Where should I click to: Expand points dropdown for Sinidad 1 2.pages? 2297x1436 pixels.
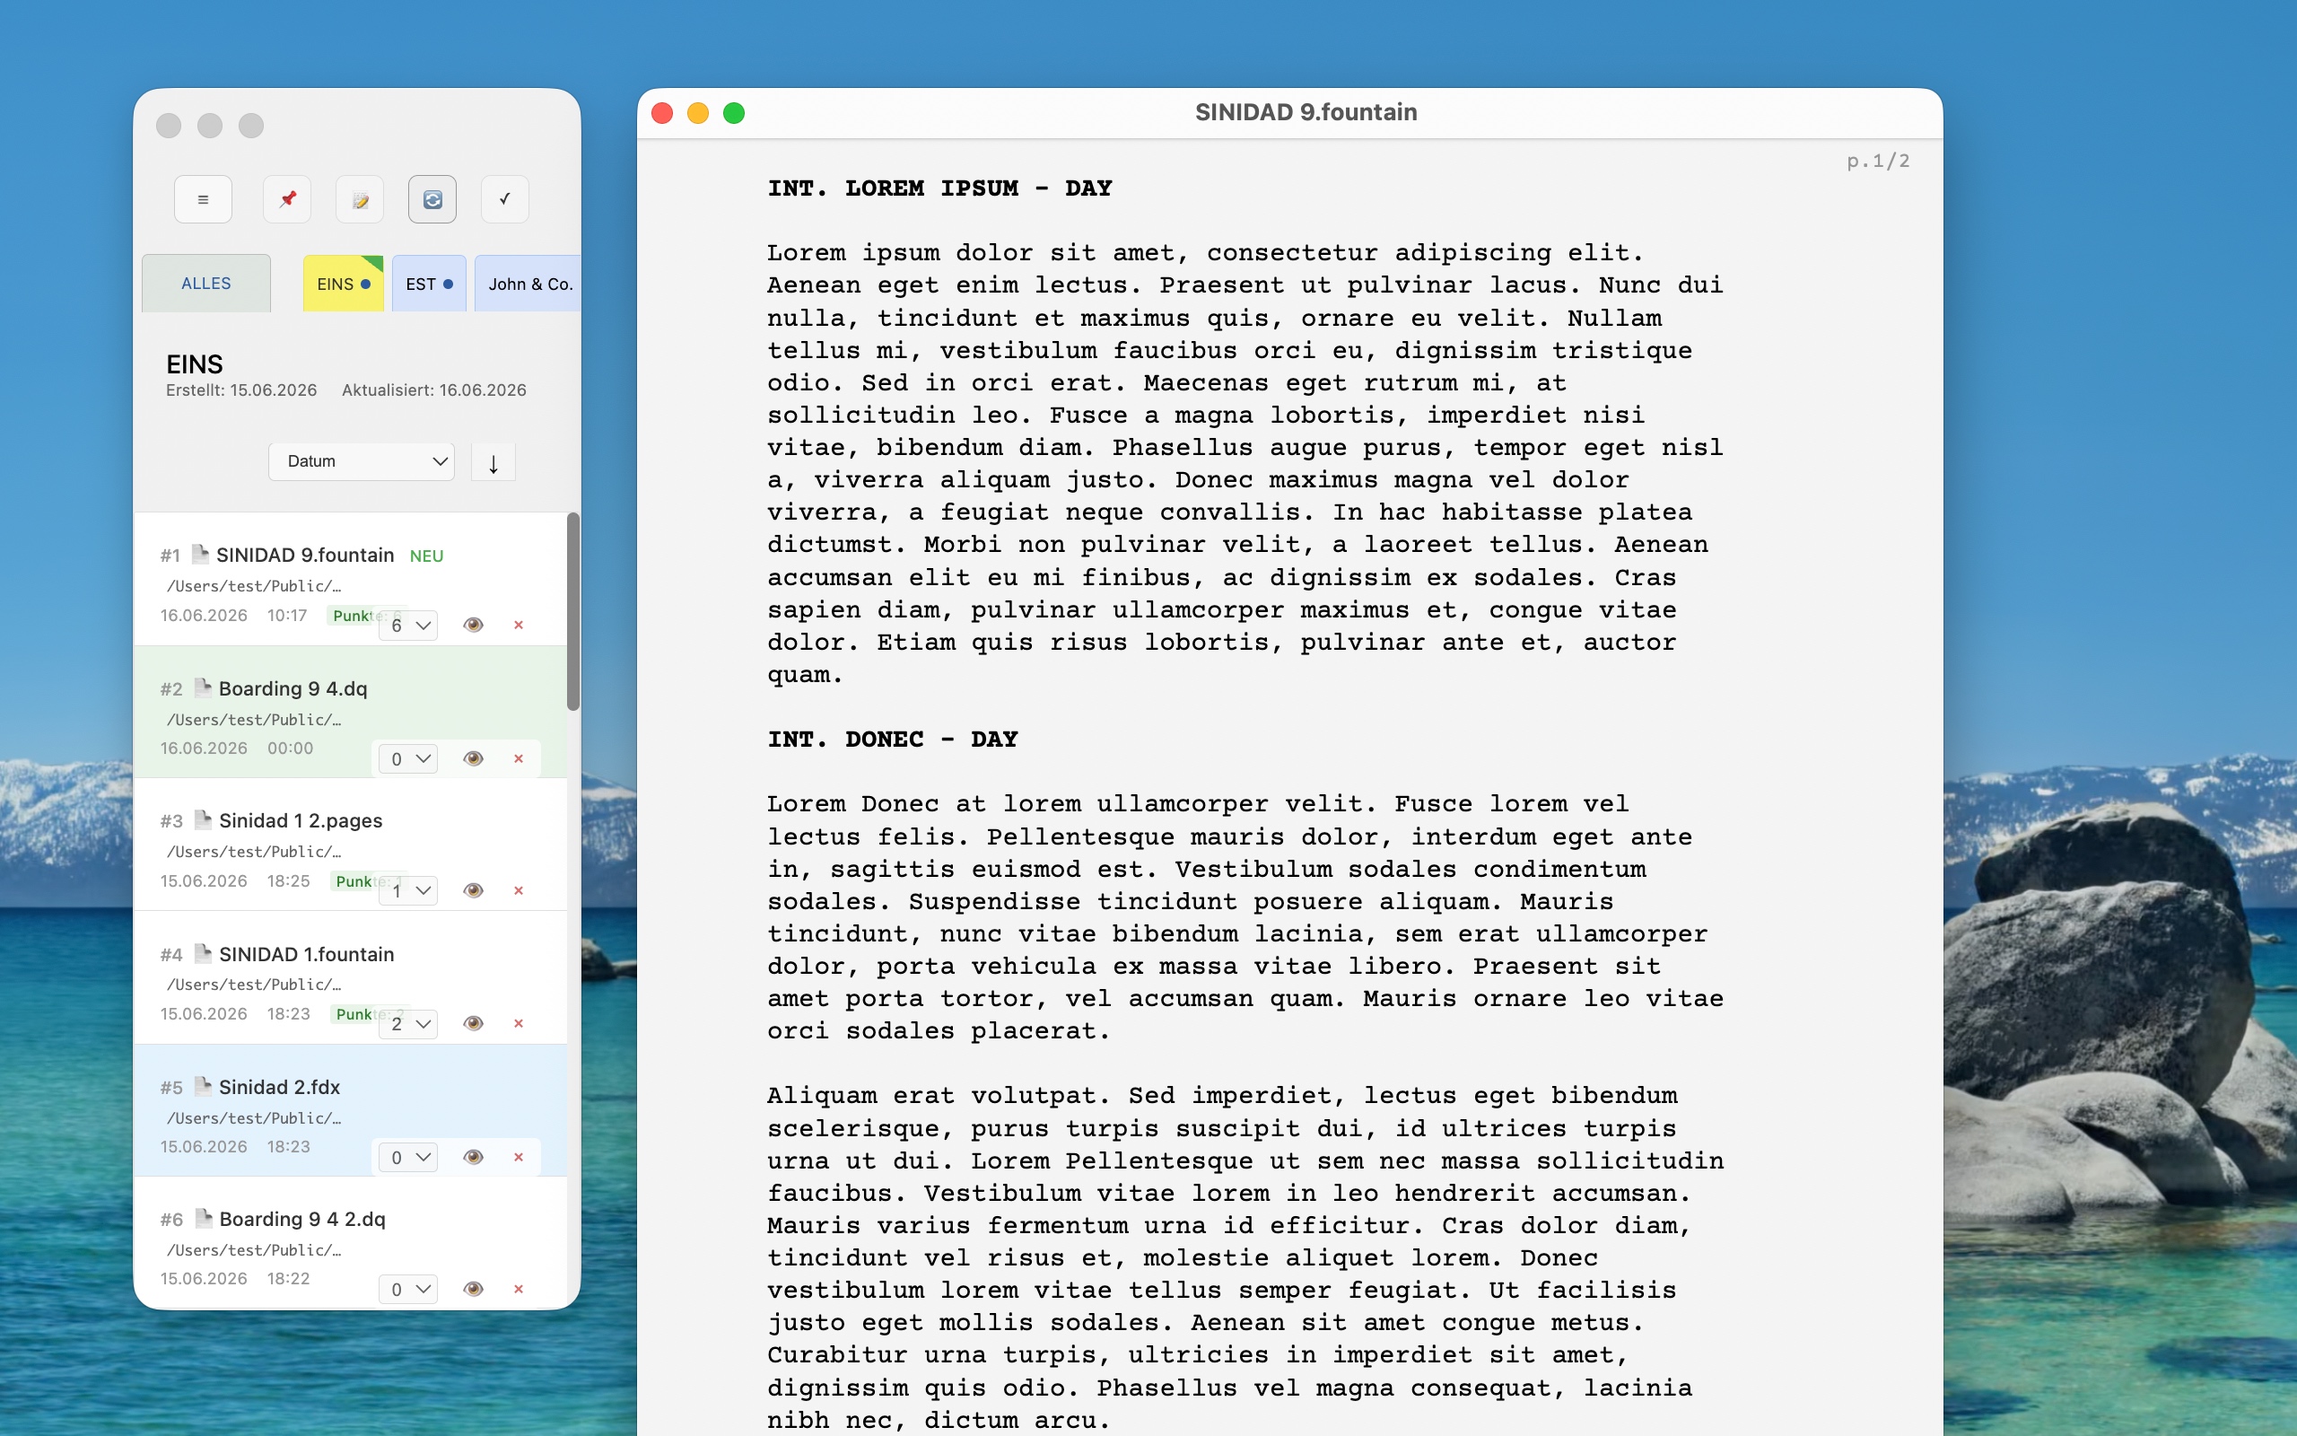tap(408, 891)
